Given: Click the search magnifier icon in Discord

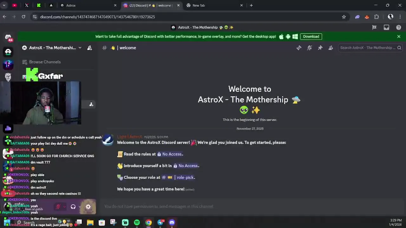Looking at the screenshot, I should tap(399, 48).
